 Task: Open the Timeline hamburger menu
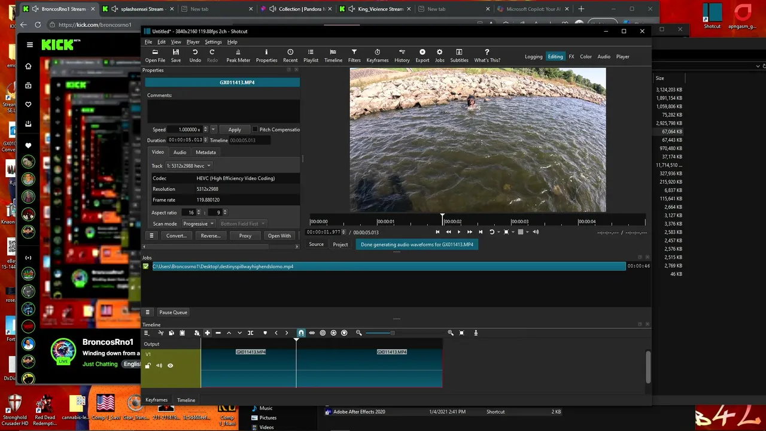(146, 333)
